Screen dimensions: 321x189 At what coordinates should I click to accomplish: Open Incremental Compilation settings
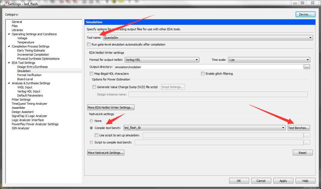click(33, 55)
